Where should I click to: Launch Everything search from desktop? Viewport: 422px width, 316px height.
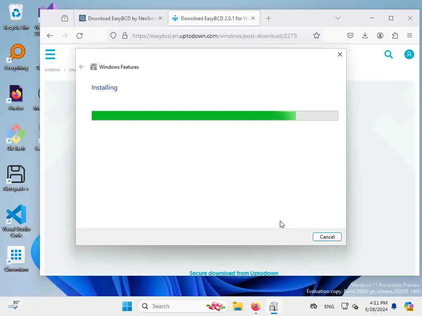[x=16, y=57]
